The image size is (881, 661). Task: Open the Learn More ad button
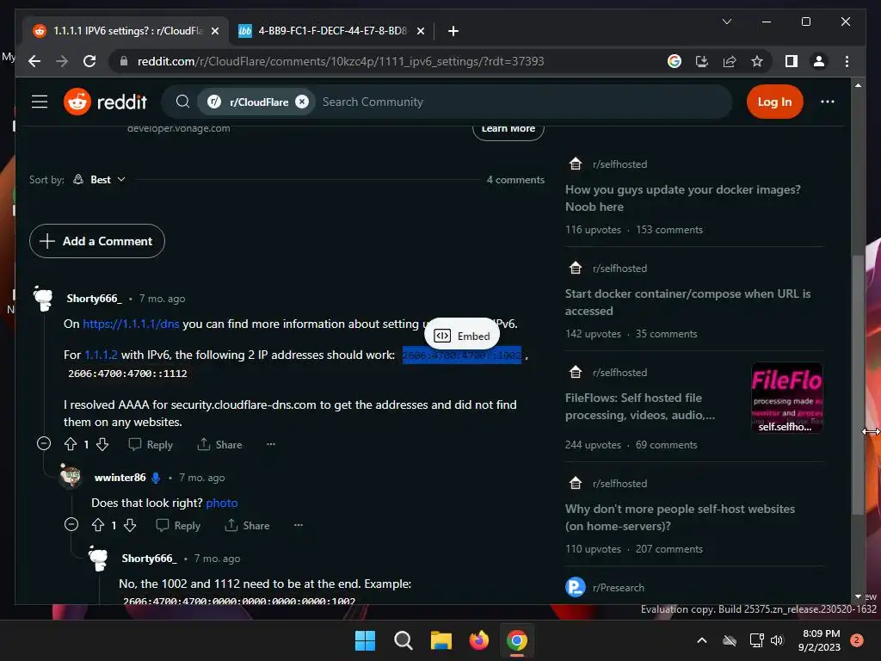point(508,129)
